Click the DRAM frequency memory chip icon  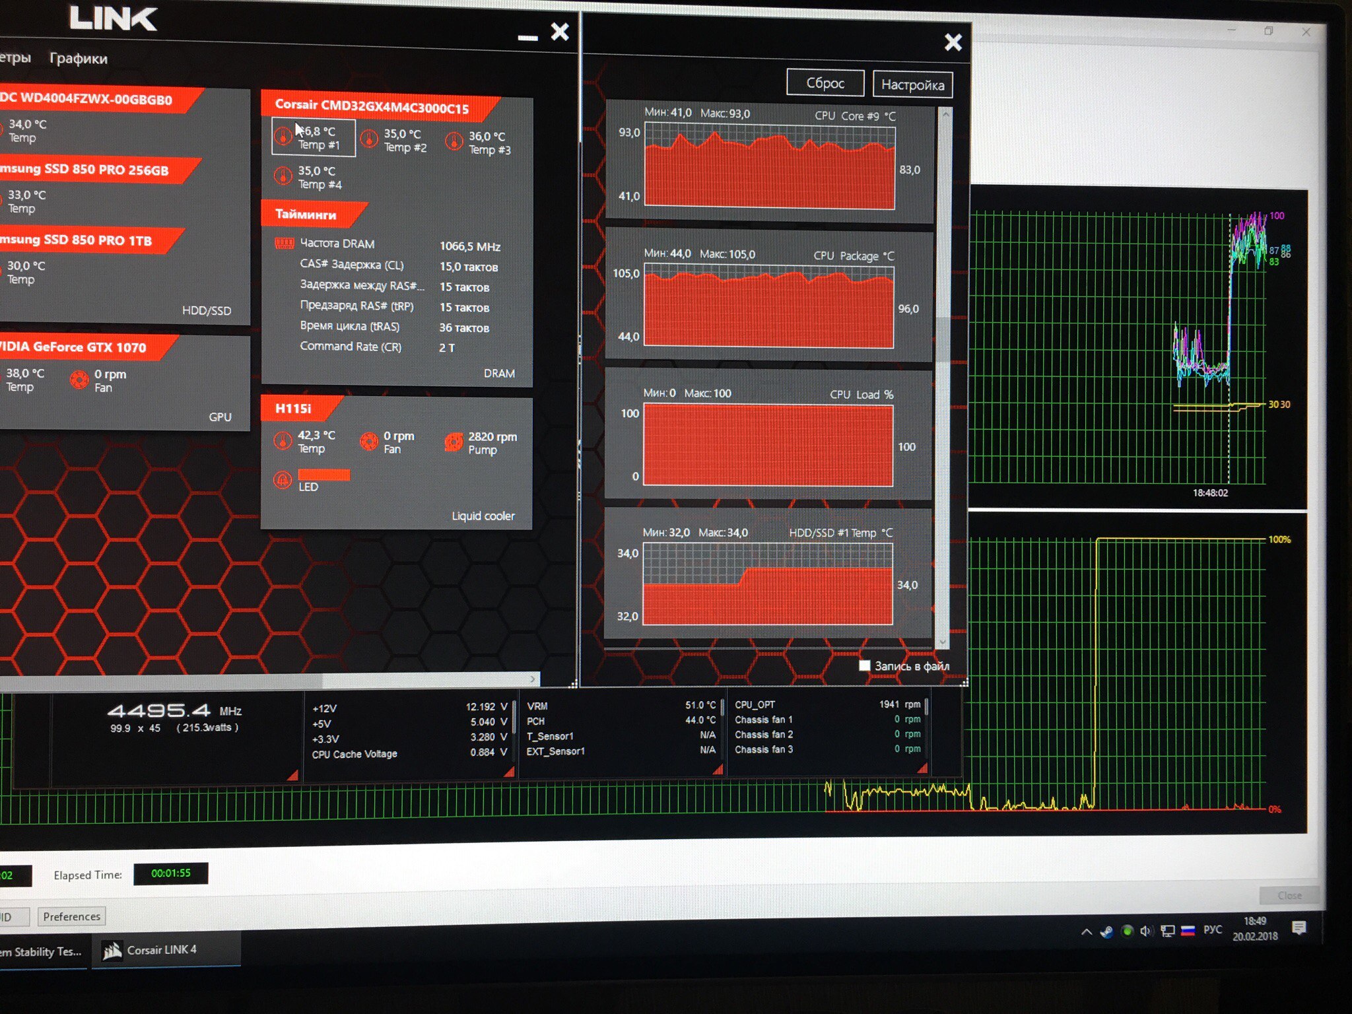point(284,244)
